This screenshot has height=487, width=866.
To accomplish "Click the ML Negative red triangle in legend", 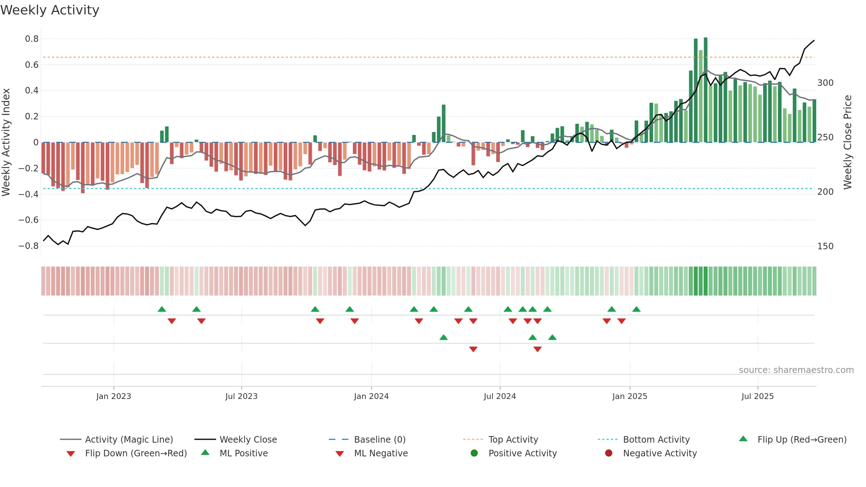I will click(340, 454).
